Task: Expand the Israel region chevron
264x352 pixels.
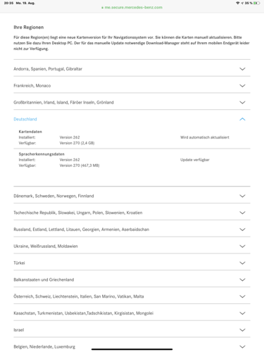Action: (242, 330)
